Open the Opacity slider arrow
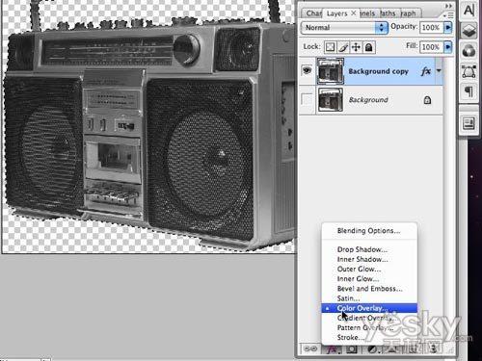 (x=447, y=27)
